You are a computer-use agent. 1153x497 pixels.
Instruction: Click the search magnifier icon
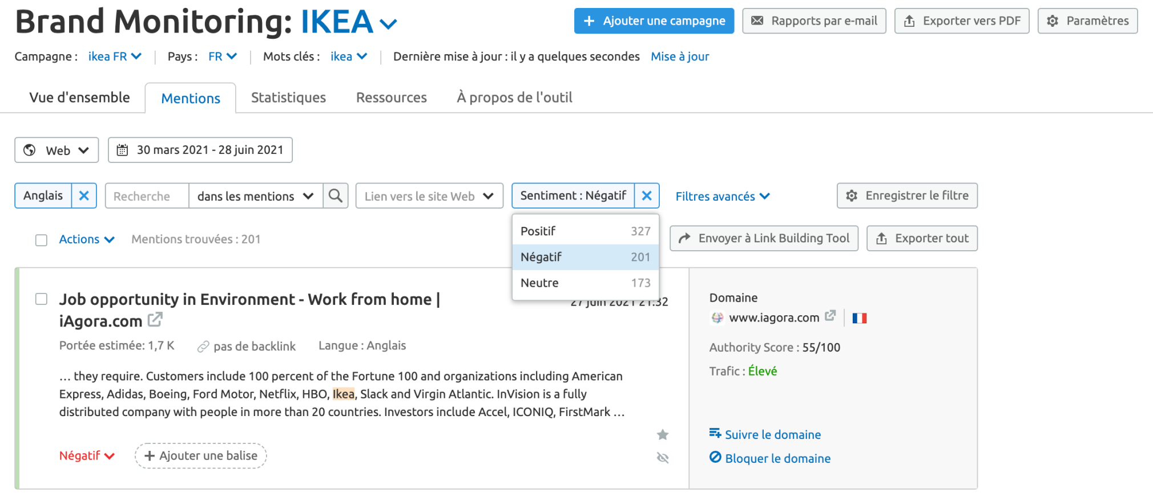(x=336, y=196)
